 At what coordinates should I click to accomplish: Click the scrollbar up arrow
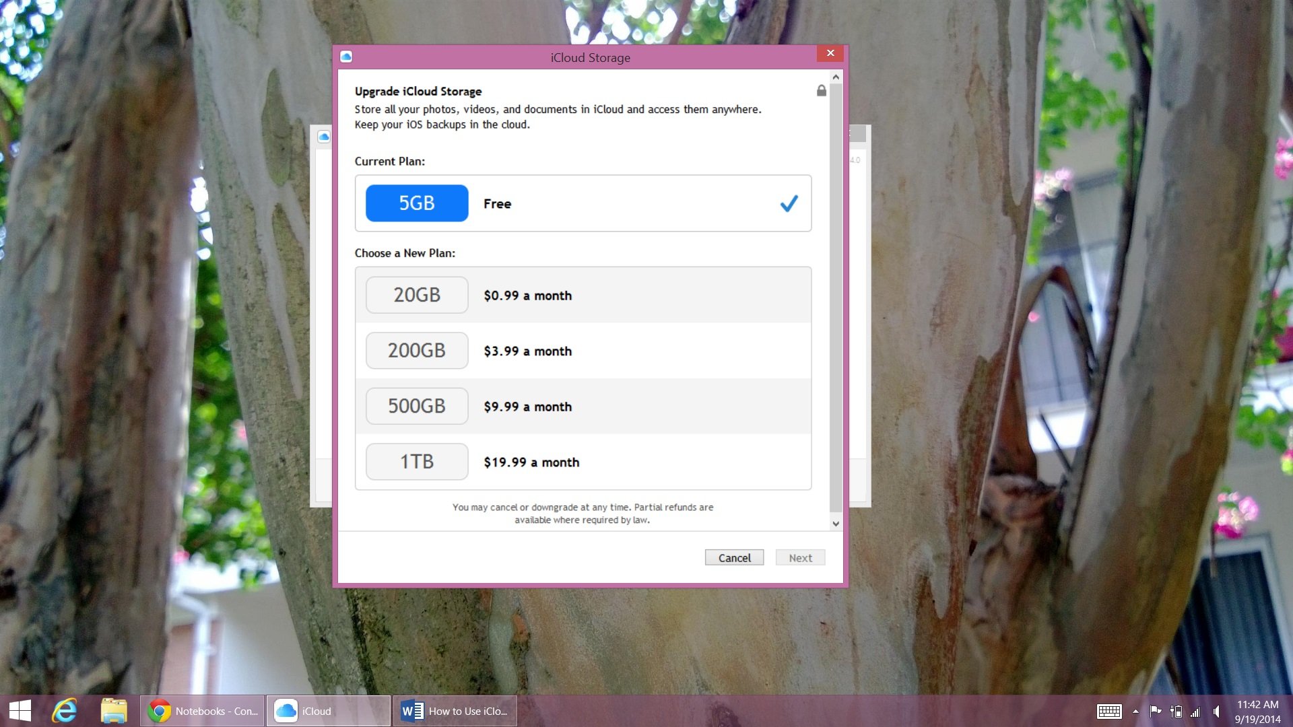[x=836, y=77]
